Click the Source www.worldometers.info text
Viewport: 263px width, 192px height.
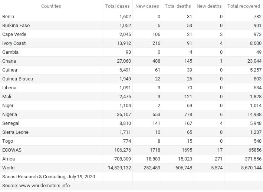click(36, 185)
